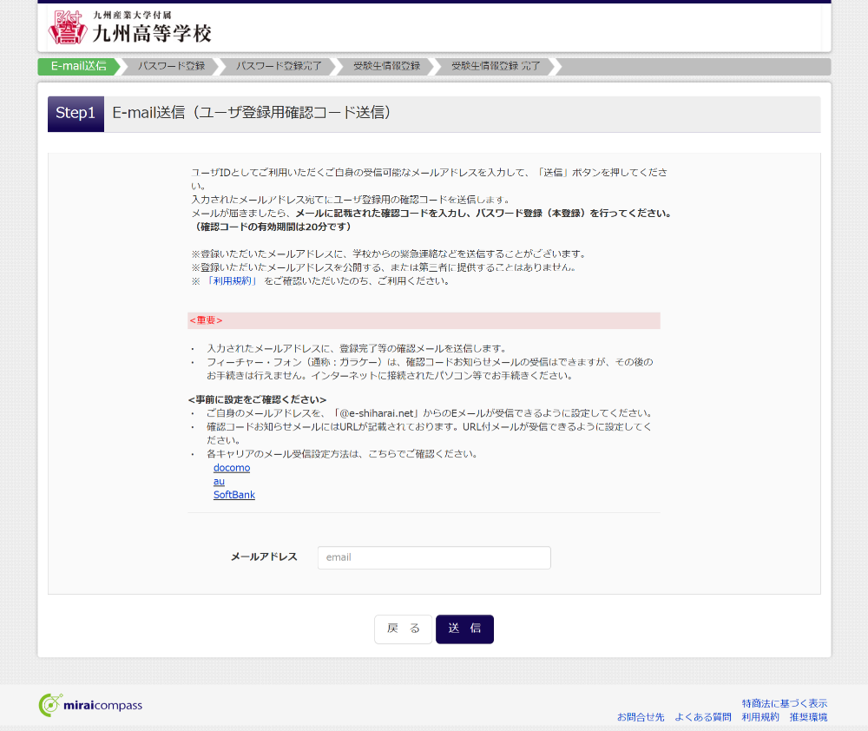Select the E-mail送信 step tab

click(x=78, y=66)
